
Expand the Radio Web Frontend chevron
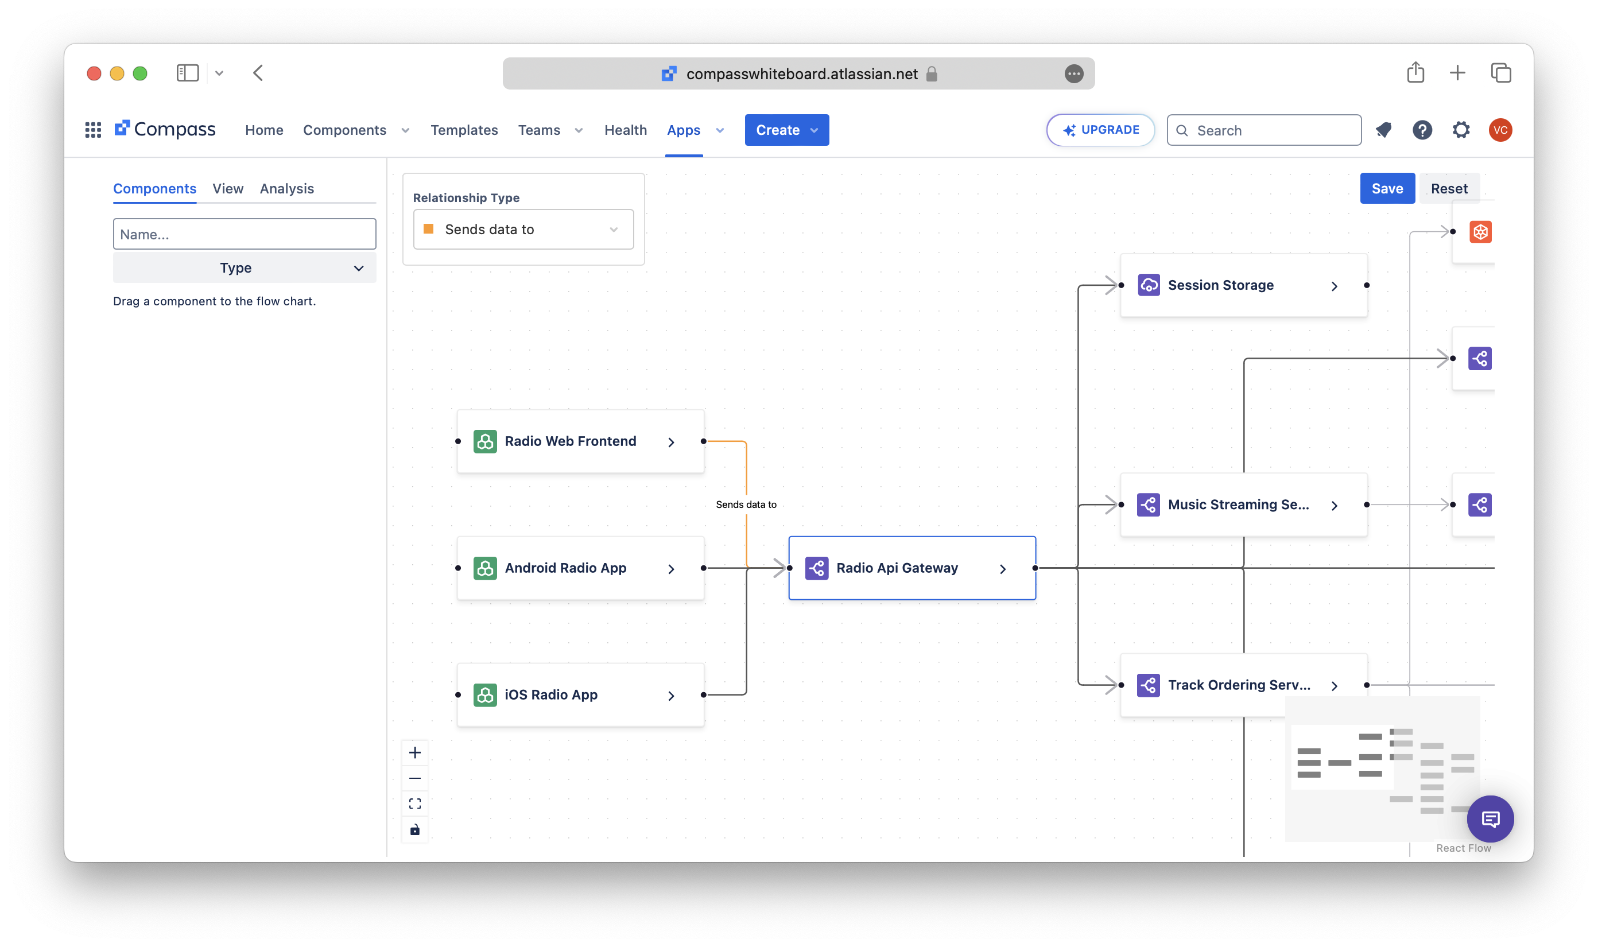point(671,443)
